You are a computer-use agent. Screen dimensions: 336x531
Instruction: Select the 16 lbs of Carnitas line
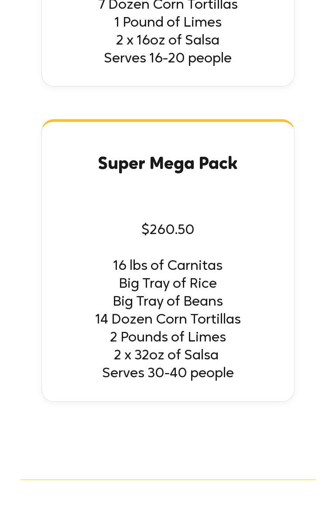click(x=168, y=265)
